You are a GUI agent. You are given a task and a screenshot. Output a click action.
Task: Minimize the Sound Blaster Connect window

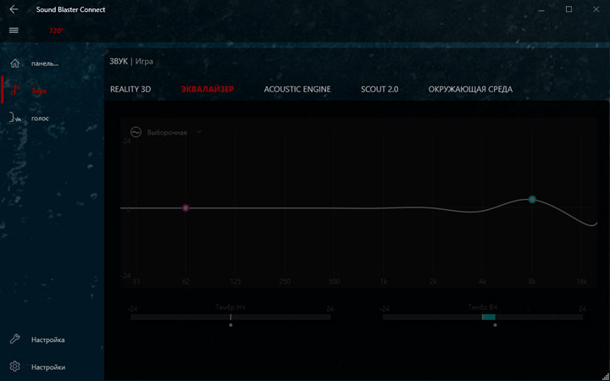point(541,9)
